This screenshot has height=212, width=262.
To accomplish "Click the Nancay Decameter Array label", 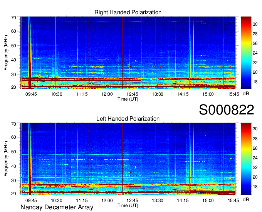I will pyautogui.click(x=57, y=207).
